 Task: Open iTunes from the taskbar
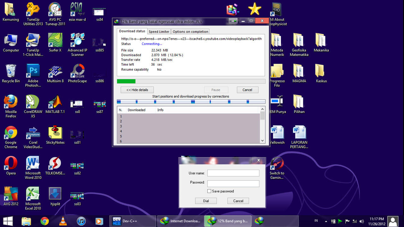[81, 221]
